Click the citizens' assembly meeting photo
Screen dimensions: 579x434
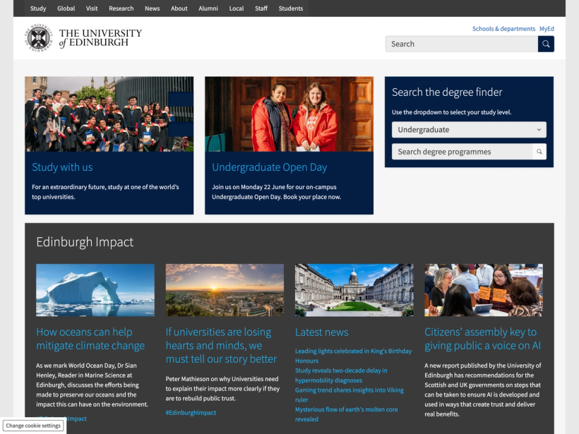484,290
